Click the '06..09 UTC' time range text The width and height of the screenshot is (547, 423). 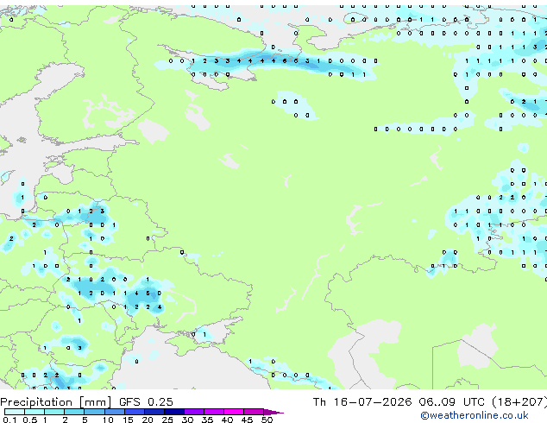pyautogui.click(x=452, y=402)
